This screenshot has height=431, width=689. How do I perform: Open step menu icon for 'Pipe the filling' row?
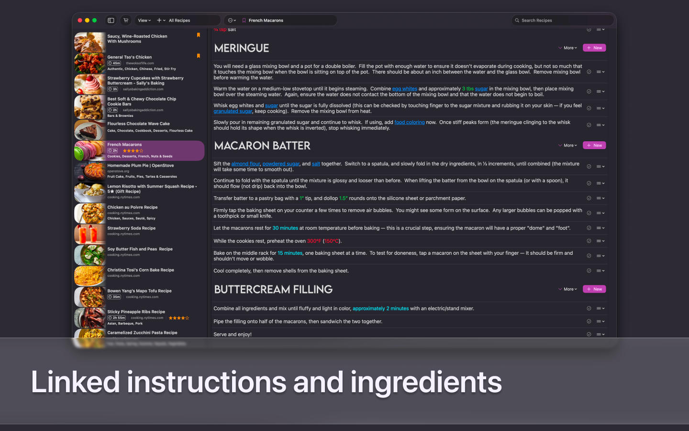[600, 321]
